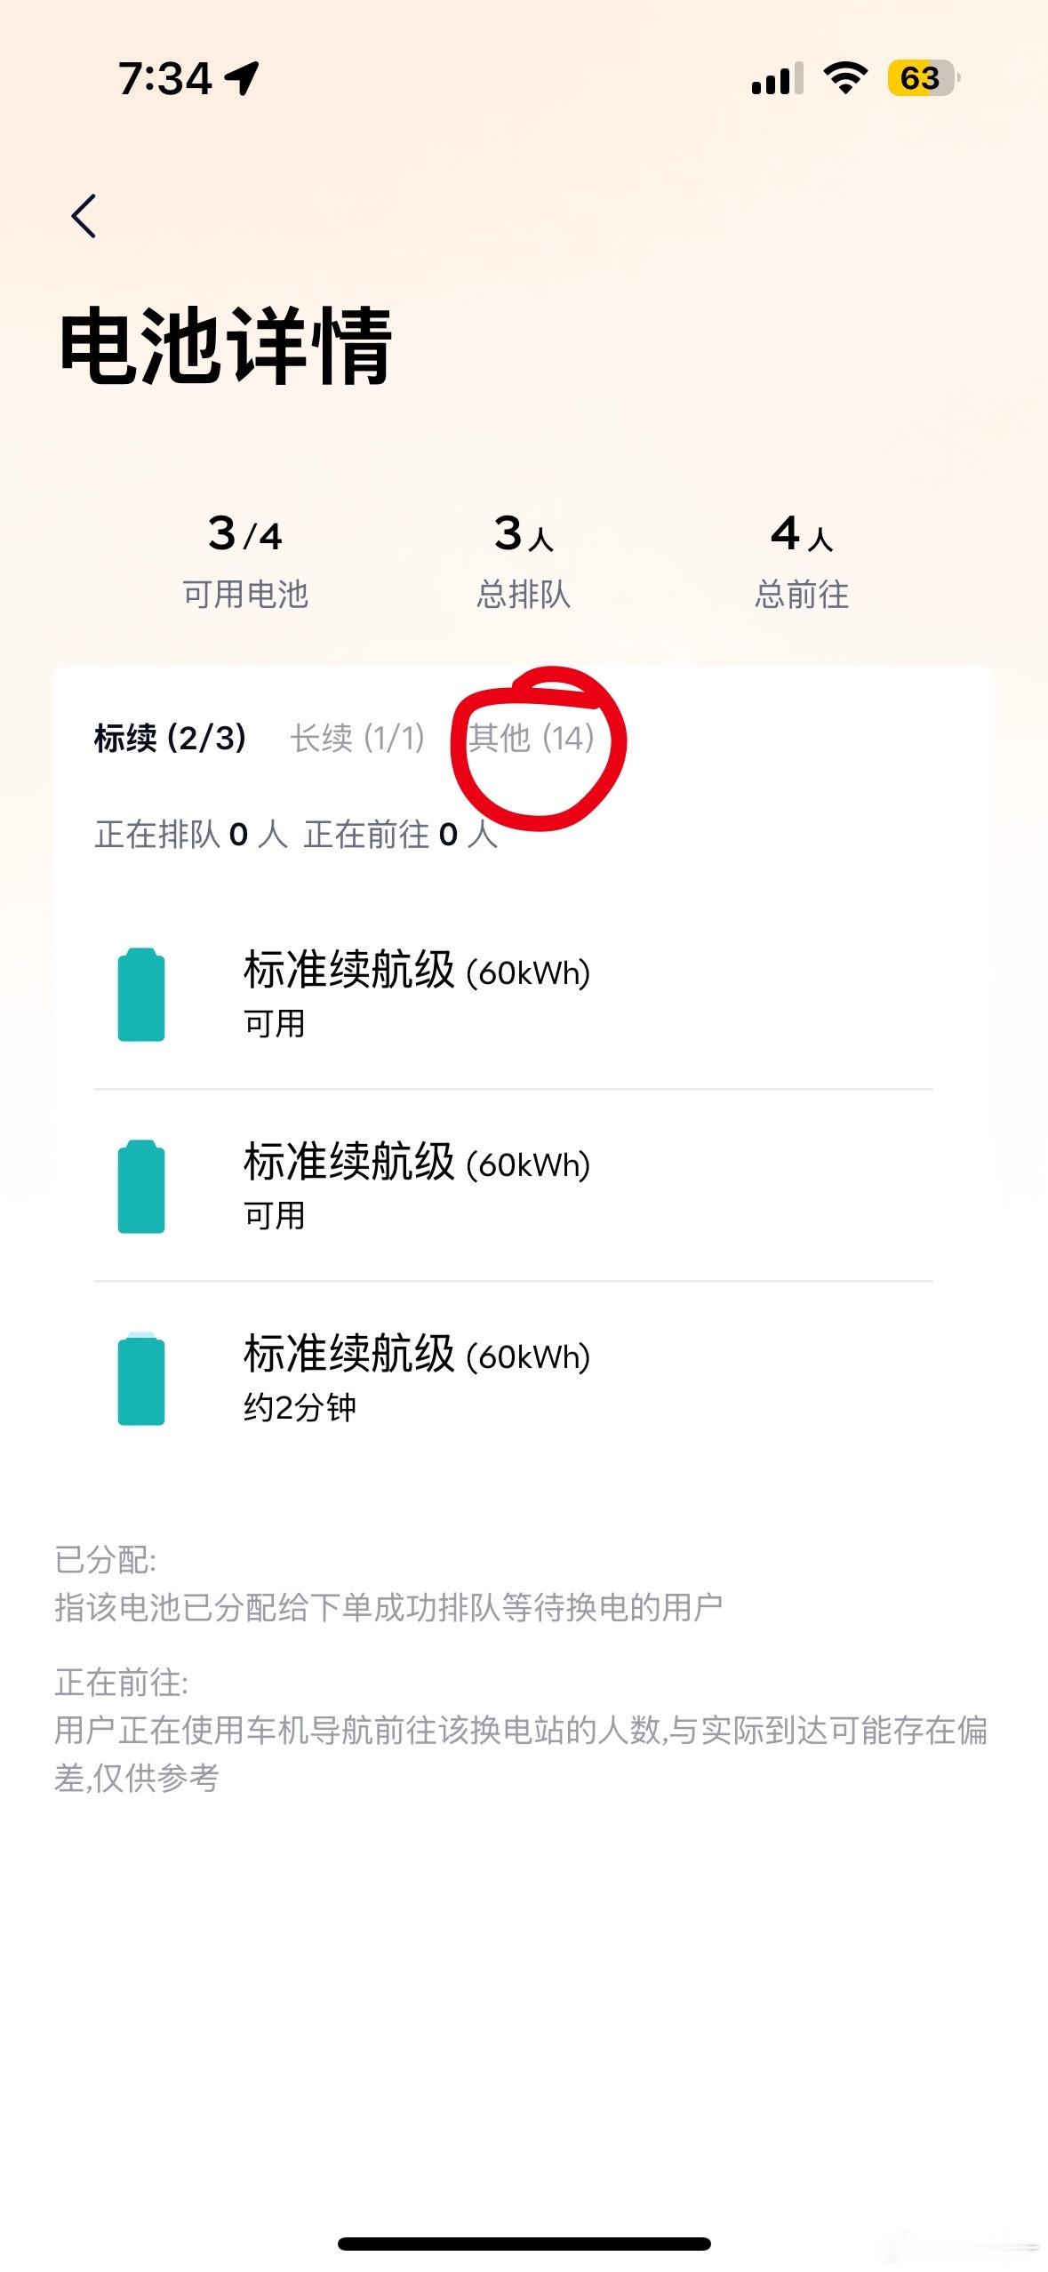Select the battery row showing 约2分钟
This screenshot has height=2272, width=1048.
[x=513, y=1378]
